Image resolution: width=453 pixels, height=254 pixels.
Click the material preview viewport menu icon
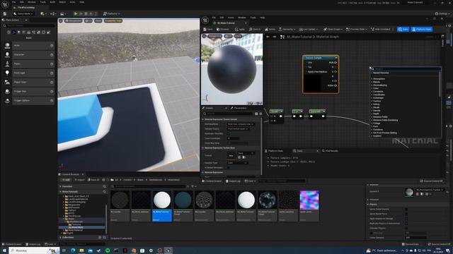[205, 36]
